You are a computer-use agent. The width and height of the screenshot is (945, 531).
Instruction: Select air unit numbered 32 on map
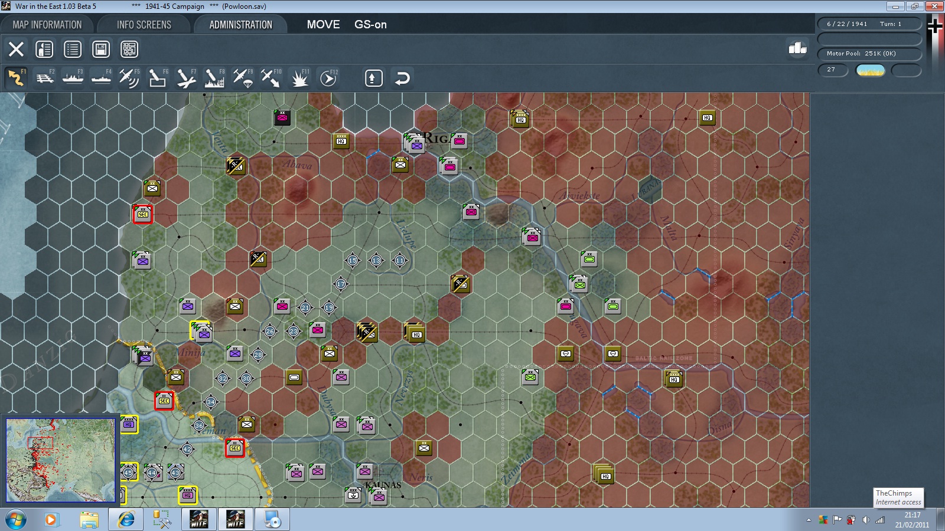click(x=223, y=378)
